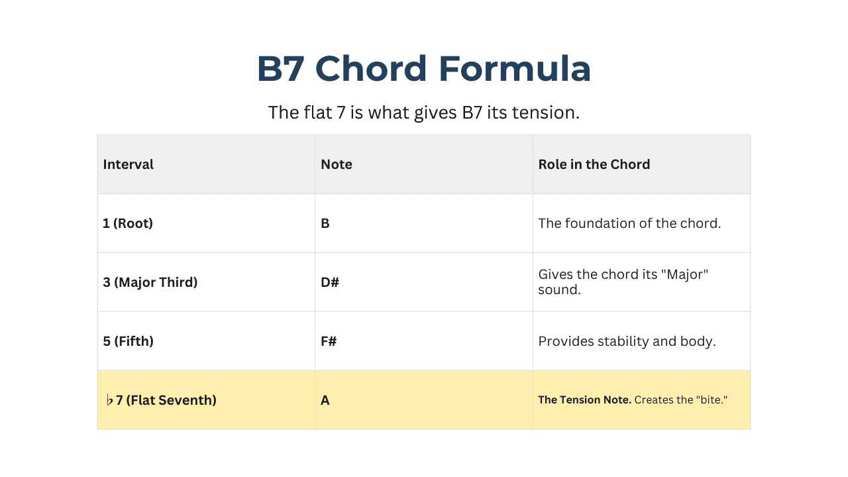Click the 'Creates the "bite."' text

pos(681,400)
